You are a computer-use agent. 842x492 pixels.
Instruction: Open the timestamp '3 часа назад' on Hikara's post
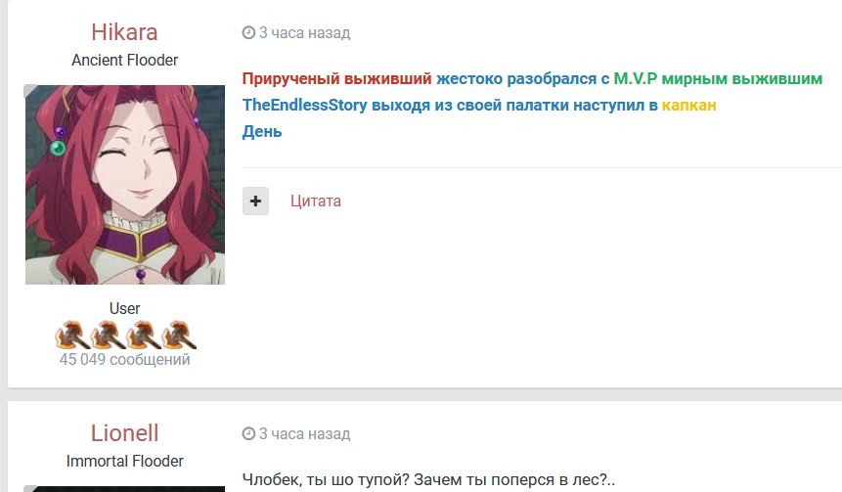pos(304,32)
